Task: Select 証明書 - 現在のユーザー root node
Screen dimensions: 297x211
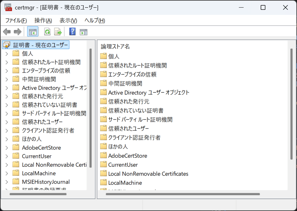Action: click(x=40, y=45)
